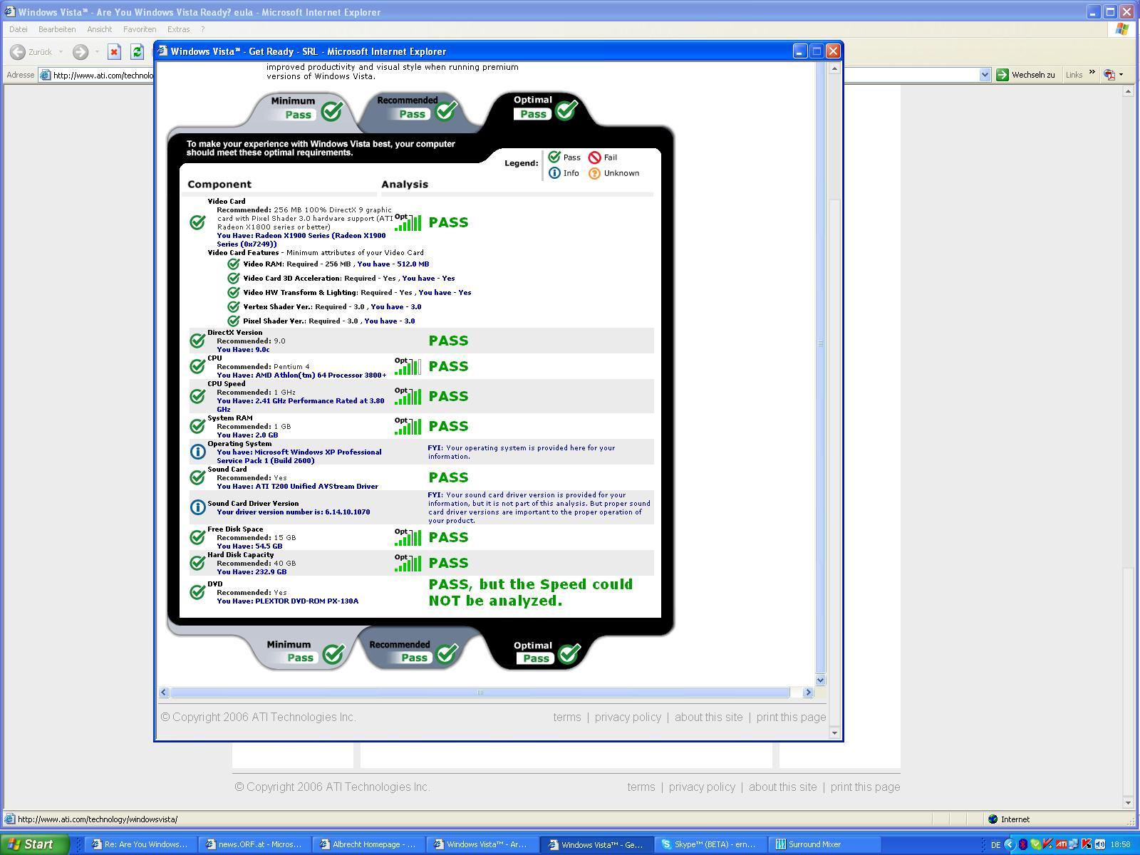Switch to news.ORF.at taskbar button
This screenshot has height=855, width=1140.
click(254, 844)
